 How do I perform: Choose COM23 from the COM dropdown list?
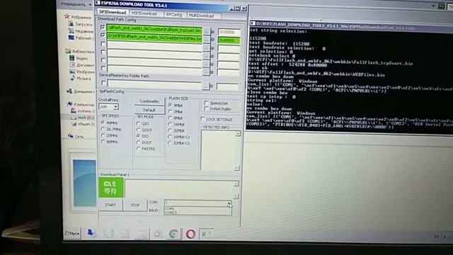[x=197, y=212]
